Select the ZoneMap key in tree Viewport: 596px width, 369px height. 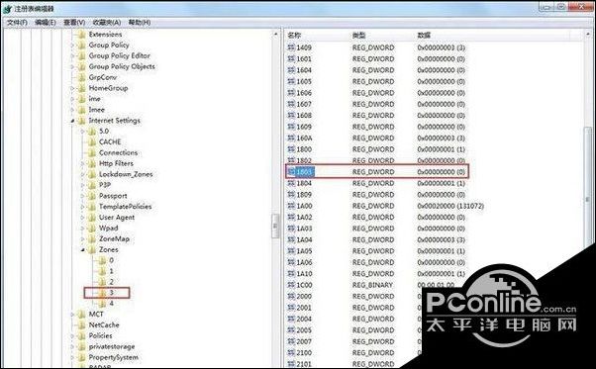click(x=114, y=239)
